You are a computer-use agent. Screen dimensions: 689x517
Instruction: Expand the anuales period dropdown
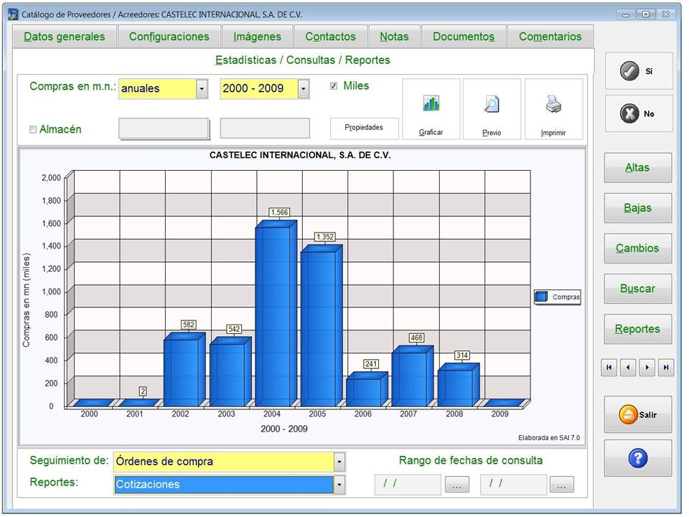click(202, 89)
